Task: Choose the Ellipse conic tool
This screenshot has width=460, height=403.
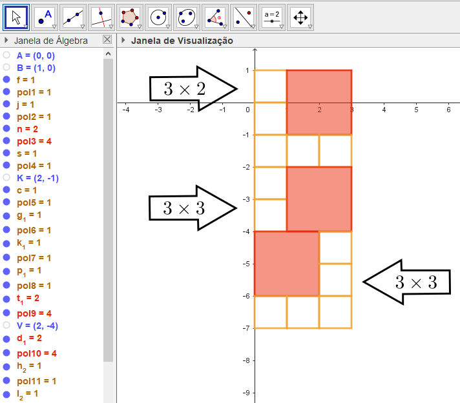Action: (x=187, y=17)
